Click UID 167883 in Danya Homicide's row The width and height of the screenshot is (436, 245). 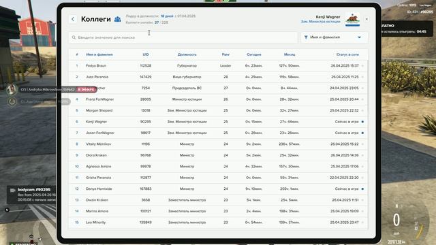tap(146, 189)
